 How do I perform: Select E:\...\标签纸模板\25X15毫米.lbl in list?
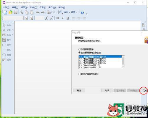pyautogui.click(x=100, y=59)
